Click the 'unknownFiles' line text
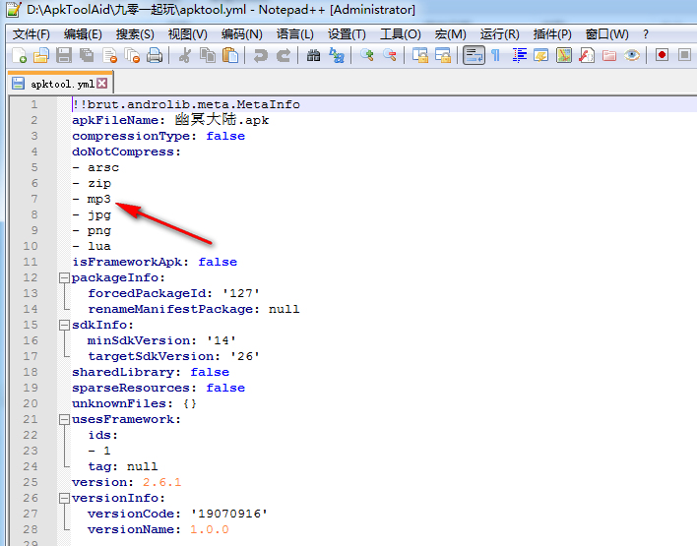 point(134,403)
